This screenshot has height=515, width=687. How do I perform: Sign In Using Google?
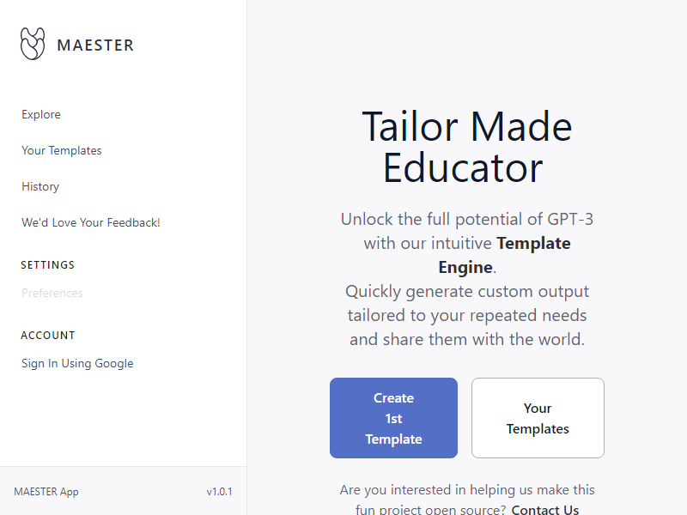point(77,364)
